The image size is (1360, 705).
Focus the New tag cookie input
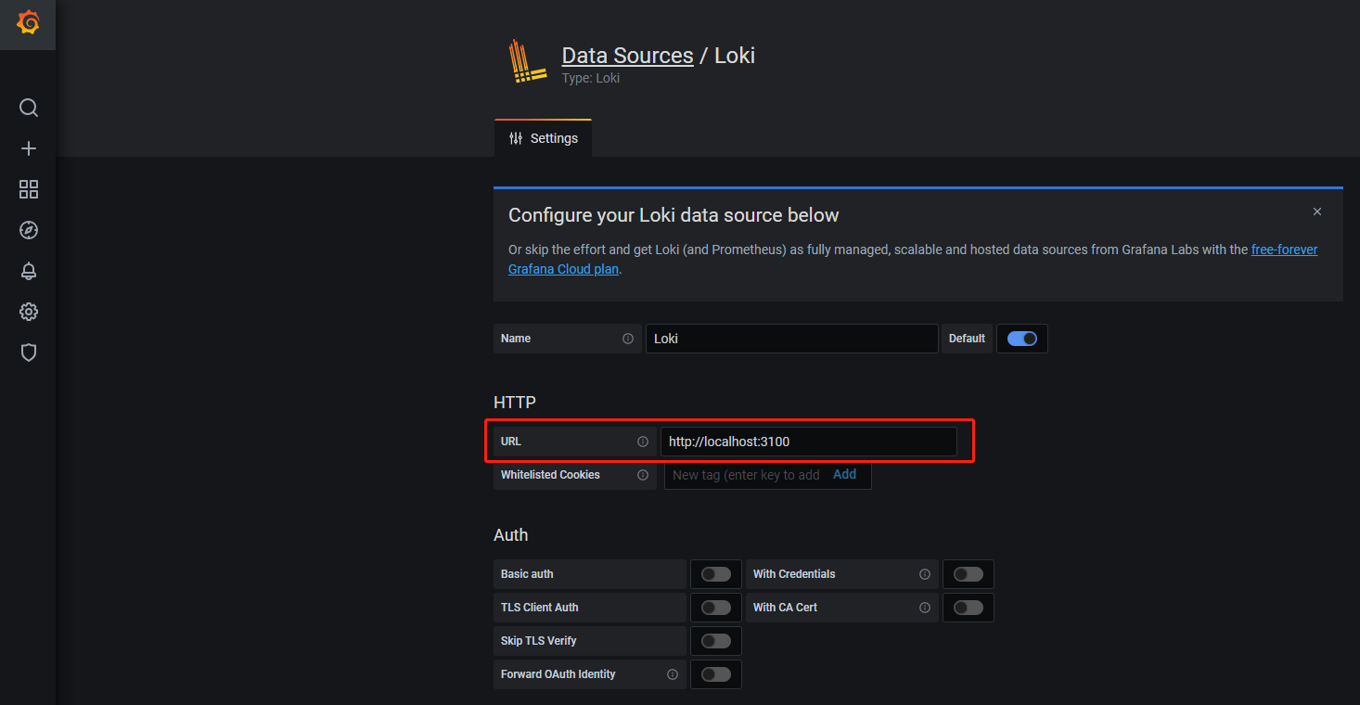746,475
